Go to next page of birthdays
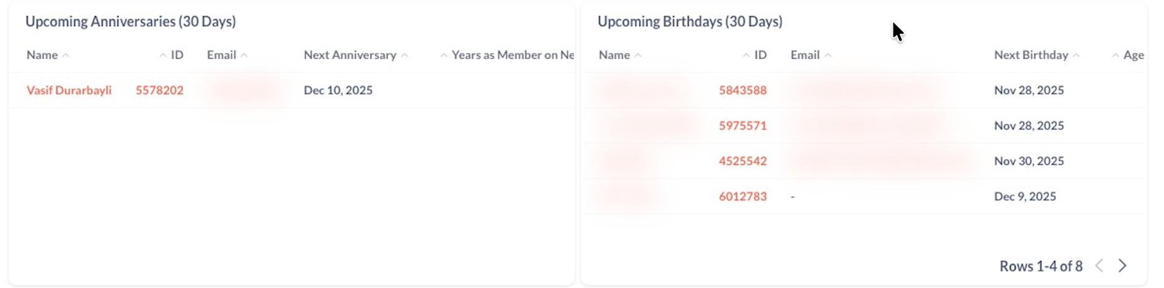The image size is (1164, 288). click(x=1123, y=266)
